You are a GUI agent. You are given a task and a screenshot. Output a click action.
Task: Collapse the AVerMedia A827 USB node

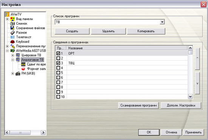tap(7, 51)
